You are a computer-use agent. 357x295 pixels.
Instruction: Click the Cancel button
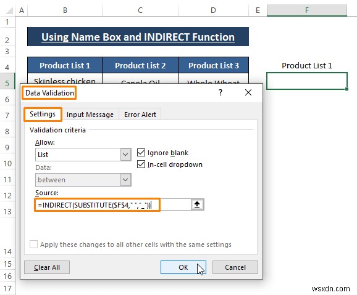click(x=235, y=267)
